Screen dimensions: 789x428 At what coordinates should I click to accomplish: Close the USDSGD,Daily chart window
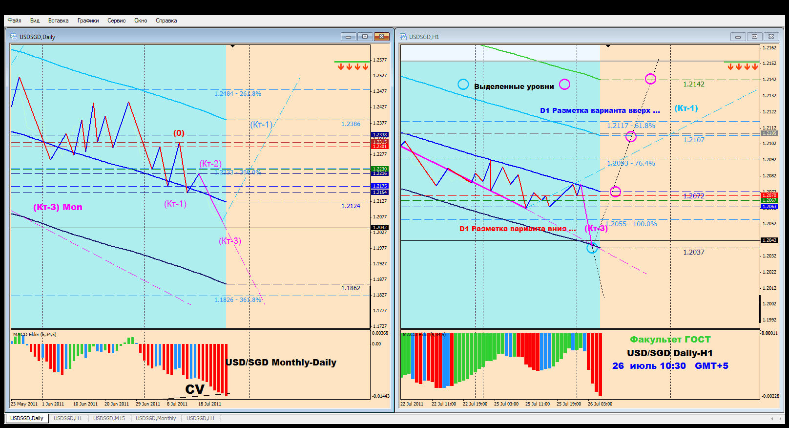point(381,37)
